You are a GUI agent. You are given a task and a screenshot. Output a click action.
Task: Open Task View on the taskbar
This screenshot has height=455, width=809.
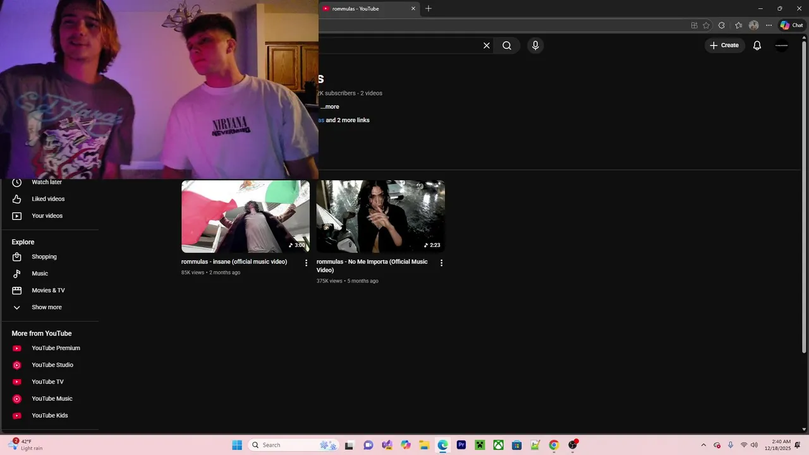[x=349, y=445]
